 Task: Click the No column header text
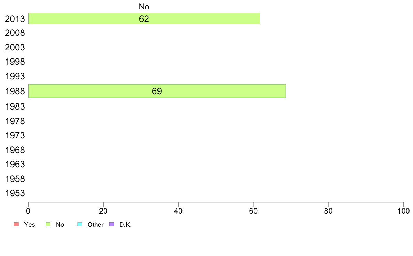(x=144, y=7)
